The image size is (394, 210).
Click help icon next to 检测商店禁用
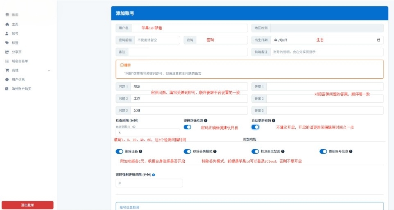pyautogui.click(x=283, y=151)
